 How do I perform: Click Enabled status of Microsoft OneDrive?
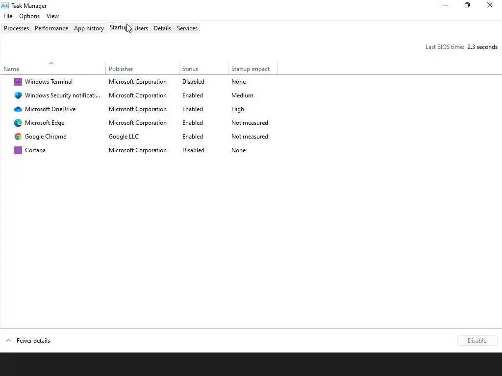pos(192,109)
